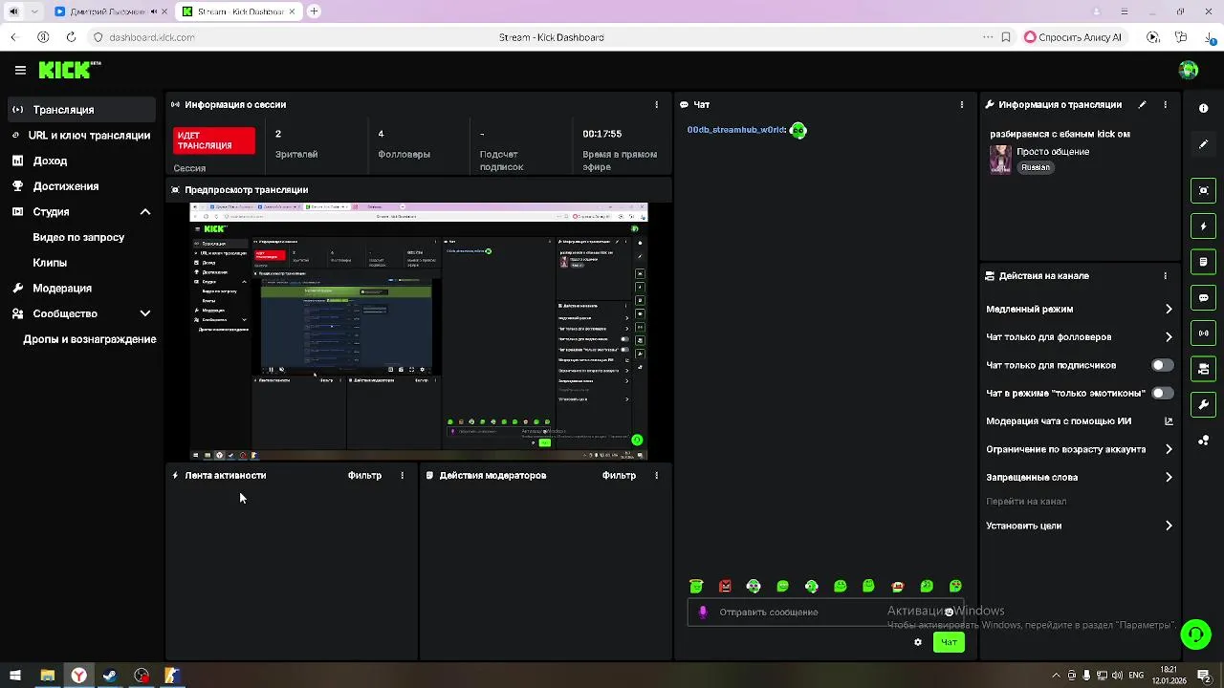1224x688 pixels.
Task: Click the info icon in right sidebar
Action: tap(1204, 108)
